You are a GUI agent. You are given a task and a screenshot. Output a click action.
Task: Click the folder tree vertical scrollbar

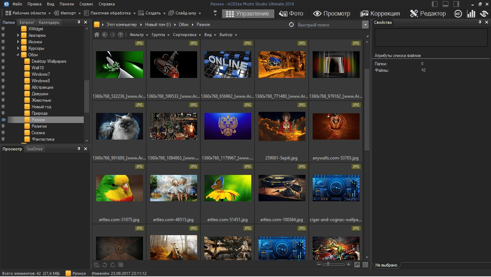[87, 97]
